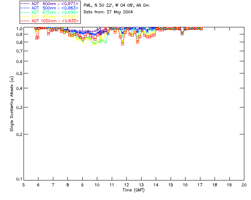Click x-axis label 8
The image size is (251, 200).
pos(67,185)
